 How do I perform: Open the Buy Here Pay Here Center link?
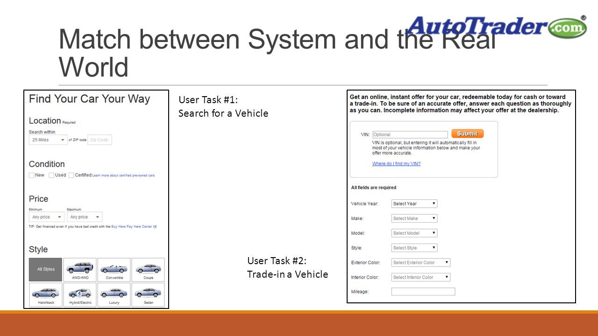134,227
